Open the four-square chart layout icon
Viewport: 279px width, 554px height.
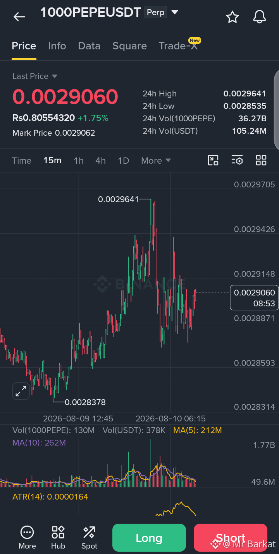tap(261, 160)
